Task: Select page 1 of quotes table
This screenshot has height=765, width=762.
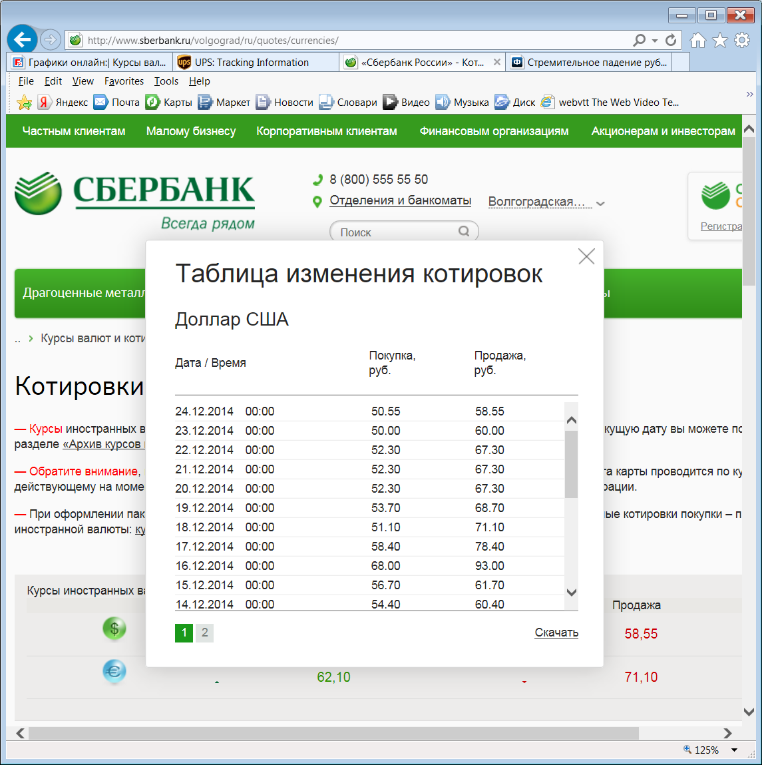Action: point(184,633)
